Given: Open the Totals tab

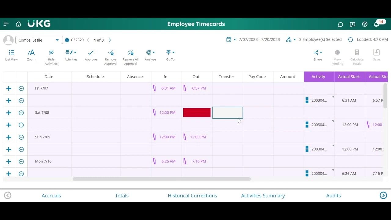Looking at the screenshot, I should 122,196.
